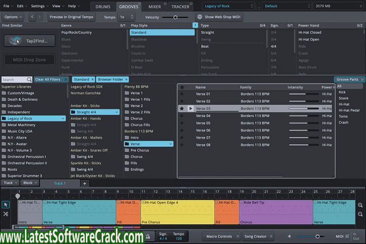Viewport: 366px width, 244px height.
Task: Star the Verse 02 groove
Action: coord(182,101)
